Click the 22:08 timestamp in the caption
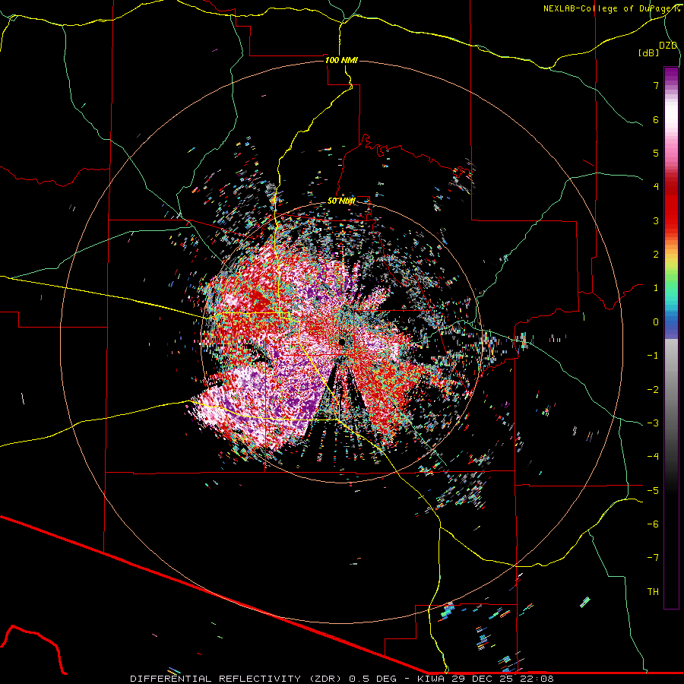684x684 pixels. pos(537,679)
